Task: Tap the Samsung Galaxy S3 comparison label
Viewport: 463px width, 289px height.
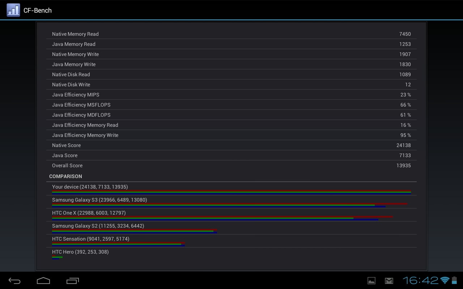Action: 99,200
